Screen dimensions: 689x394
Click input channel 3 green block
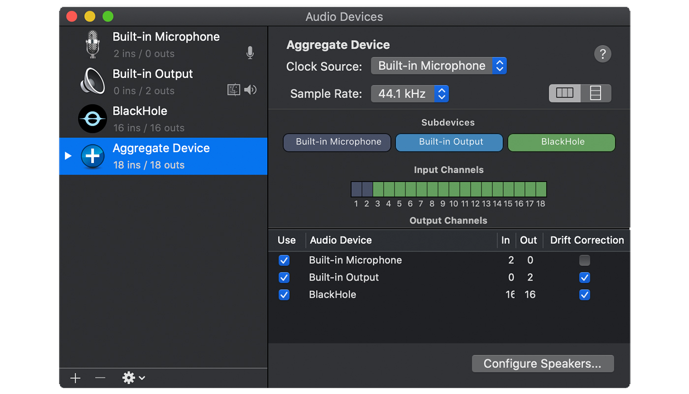click(378, 189)
